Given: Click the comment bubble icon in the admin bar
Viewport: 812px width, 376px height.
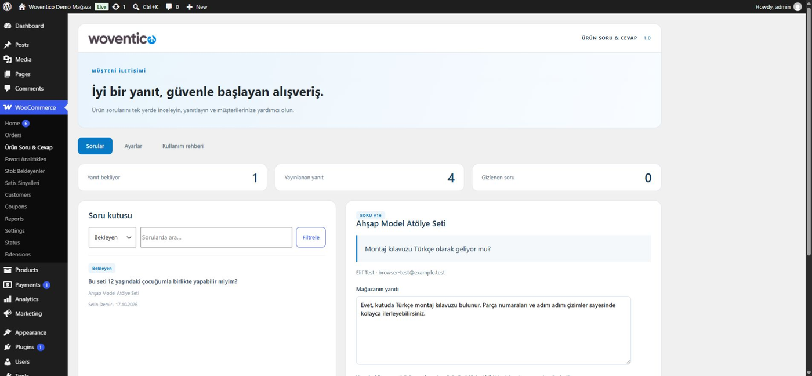Looking at the screenshot, I should (169, 7).
